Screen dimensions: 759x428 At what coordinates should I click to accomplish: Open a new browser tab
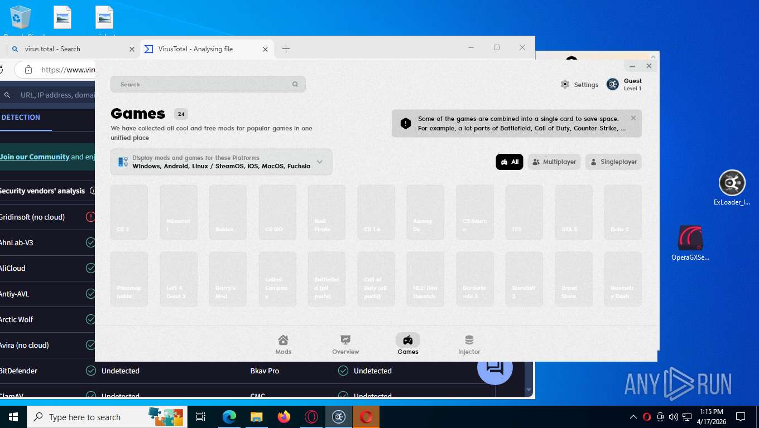pos(286,49)
